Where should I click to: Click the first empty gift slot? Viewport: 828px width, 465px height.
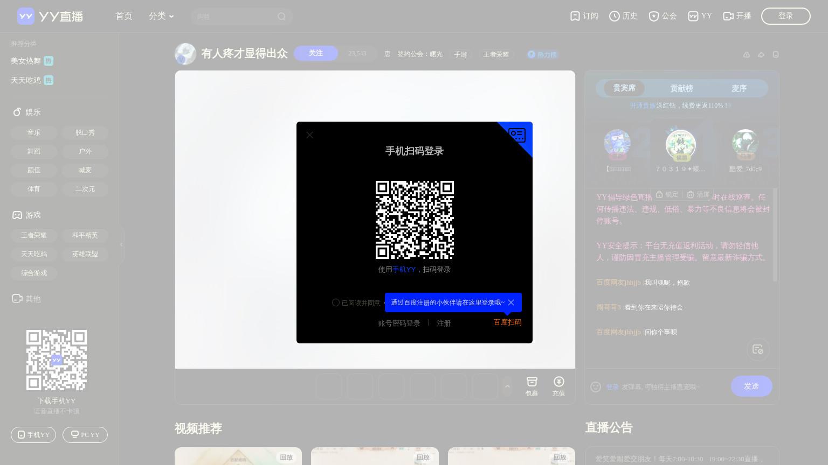(328, 386)
